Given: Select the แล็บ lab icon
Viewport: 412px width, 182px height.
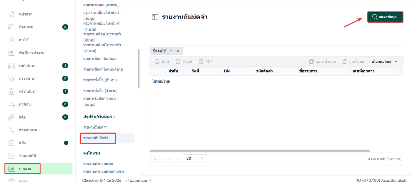Looking at the screenshot, I should click(11, 117).
